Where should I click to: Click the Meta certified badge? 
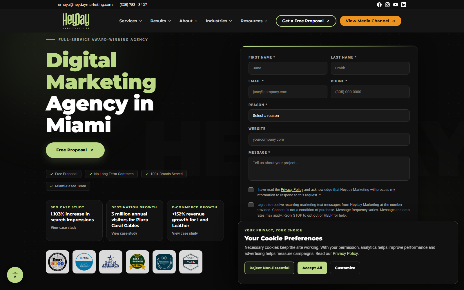pos(84,262)
